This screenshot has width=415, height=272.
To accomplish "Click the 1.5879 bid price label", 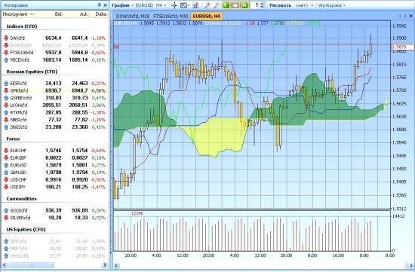I will 403,47.
